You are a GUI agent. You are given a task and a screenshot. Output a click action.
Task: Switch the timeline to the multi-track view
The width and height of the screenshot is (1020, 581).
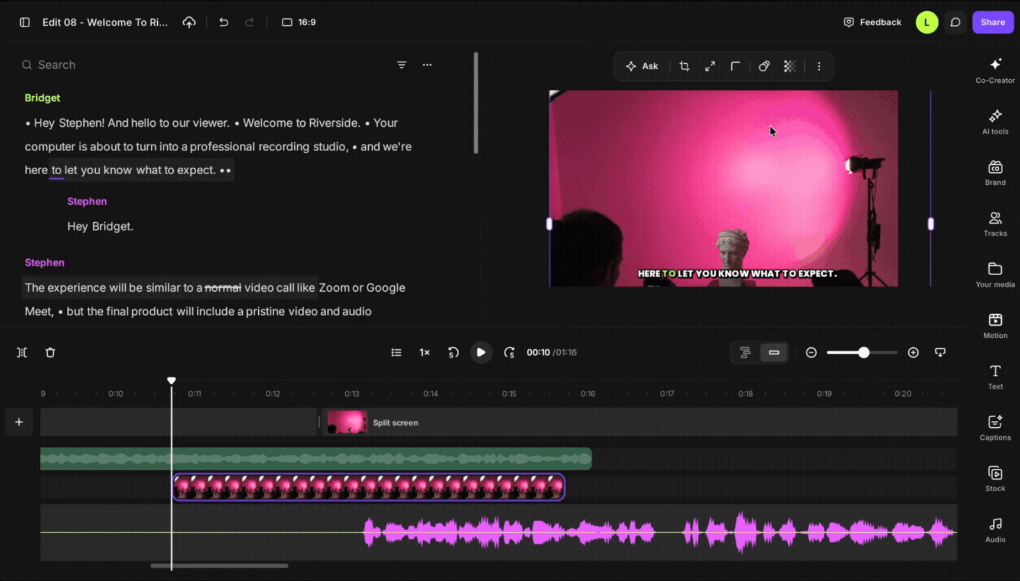745,352
